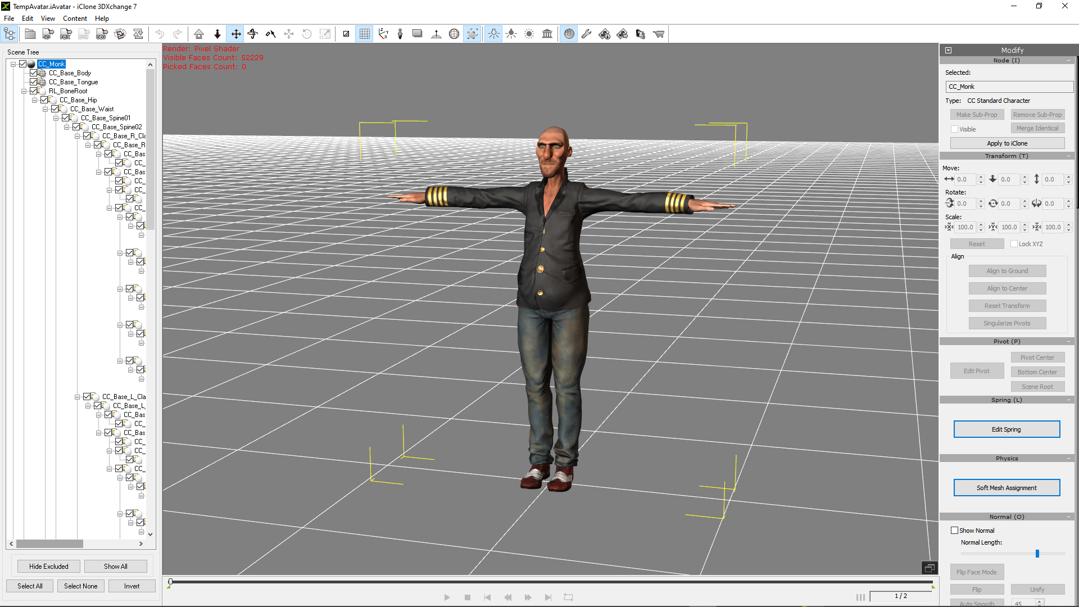Screen dimensions: 1079x607
Task: Uncheck the CC_Base_Tongue checkbox
Action: 34,82
